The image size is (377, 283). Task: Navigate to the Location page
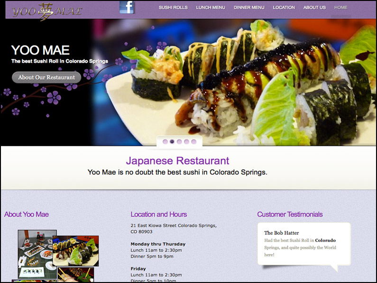284,8
